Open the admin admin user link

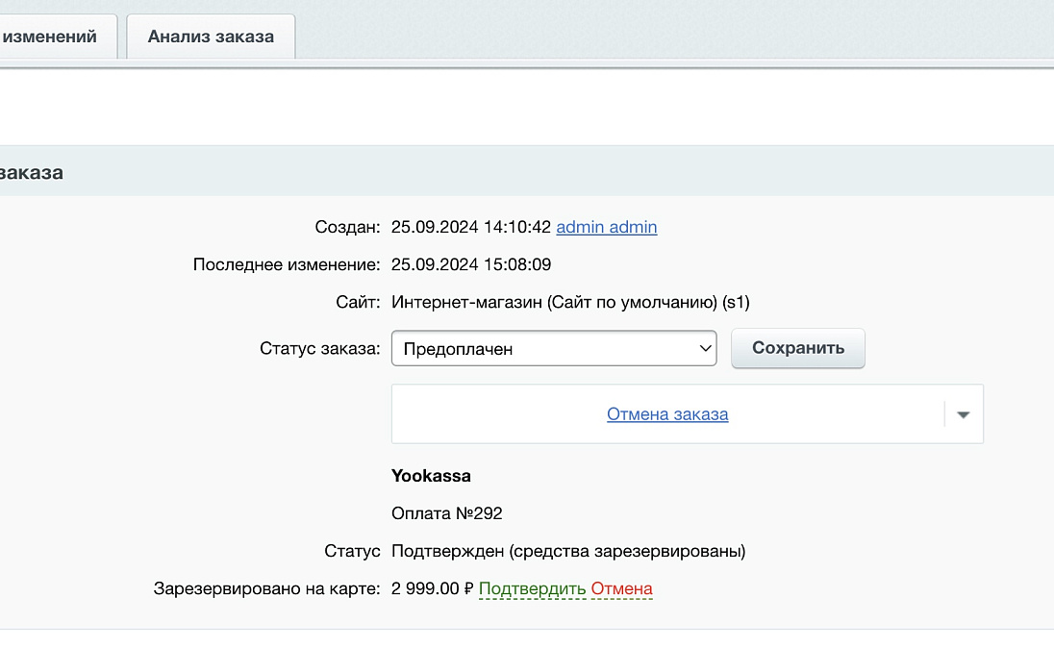click(x=606, y=228)
